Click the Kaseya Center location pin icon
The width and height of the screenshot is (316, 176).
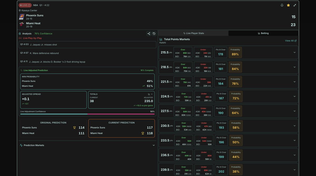tap(20, 11)
